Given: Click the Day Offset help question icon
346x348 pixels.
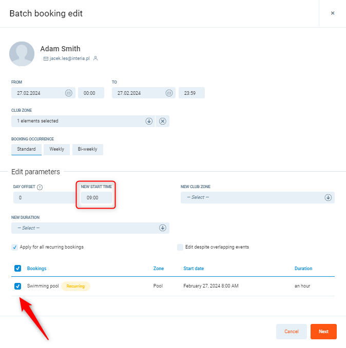Looking at the screenshot, I should click(40, 187).
